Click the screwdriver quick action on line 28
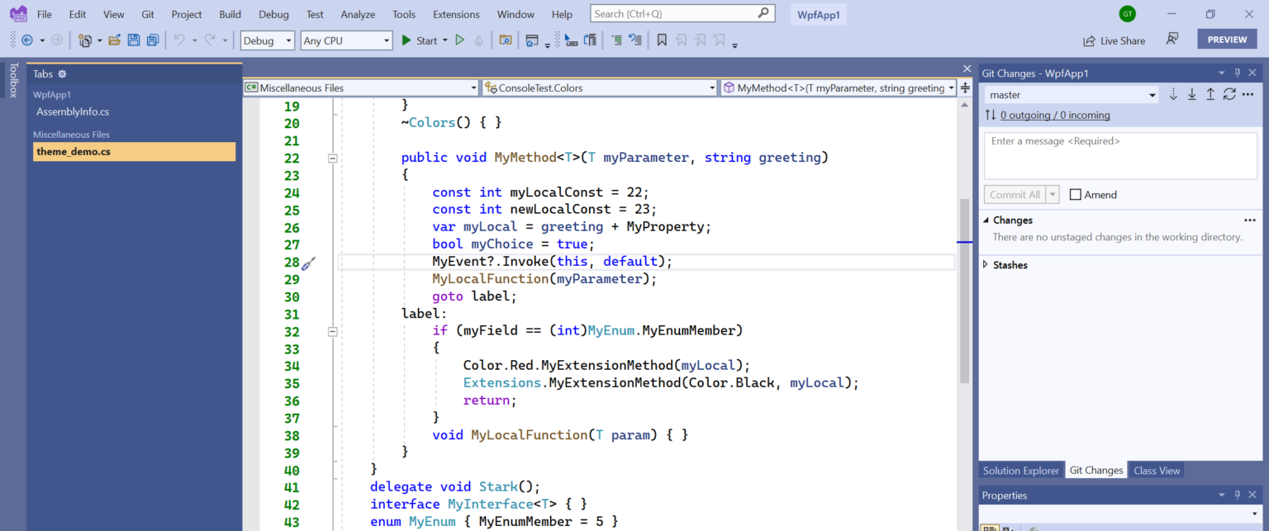 pyautogui.click(x=308, y=263)
